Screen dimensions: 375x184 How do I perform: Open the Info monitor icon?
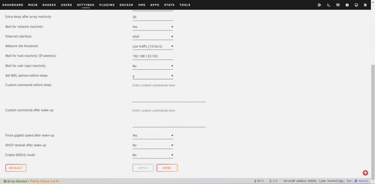356,5
